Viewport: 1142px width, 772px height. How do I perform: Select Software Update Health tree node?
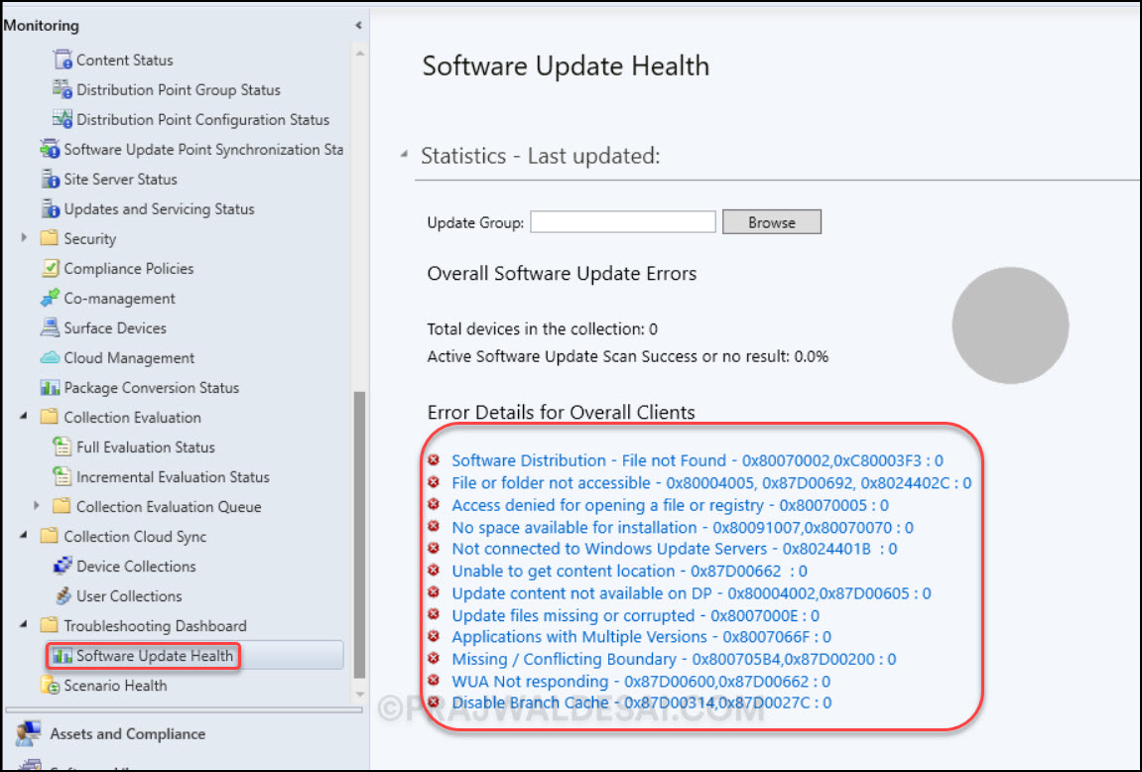pyautogui.click(x=155, y=656)
